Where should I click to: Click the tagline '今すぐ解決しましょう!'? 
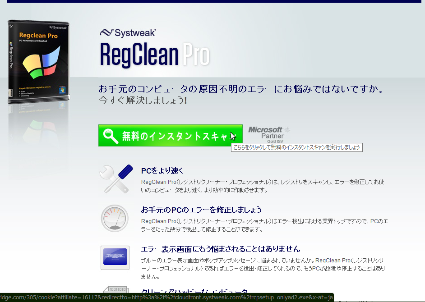point(143,100)
